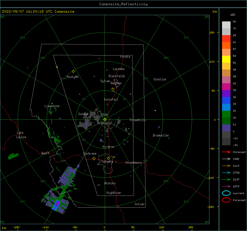247x231 pixels.
Task: Click the 65 dBZ red legend swatch
Action: click(x=226, y=38)
